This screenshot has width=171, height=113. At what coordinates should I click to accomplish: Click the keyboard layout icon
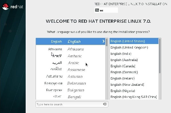pos(97,10)
